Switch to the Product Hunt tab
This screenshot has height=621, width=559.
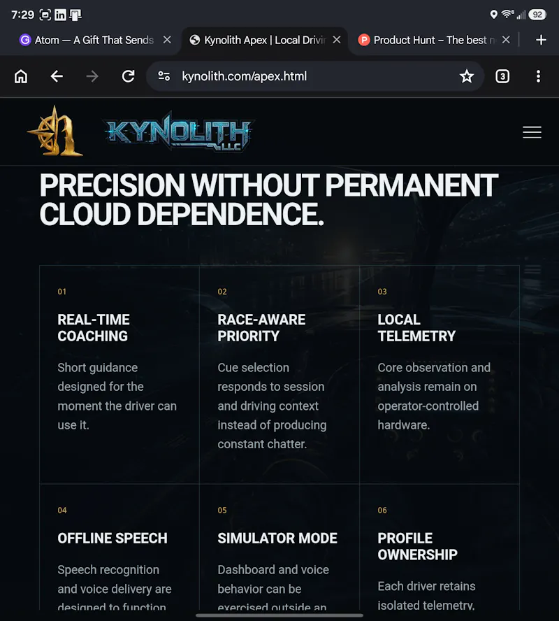pos(433,40)
